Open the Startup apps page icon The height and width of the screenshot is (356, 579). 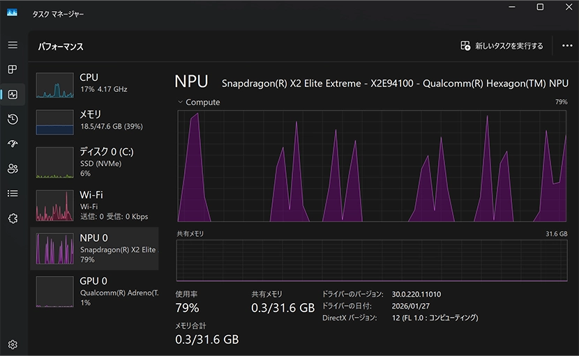tap(13, 144)
